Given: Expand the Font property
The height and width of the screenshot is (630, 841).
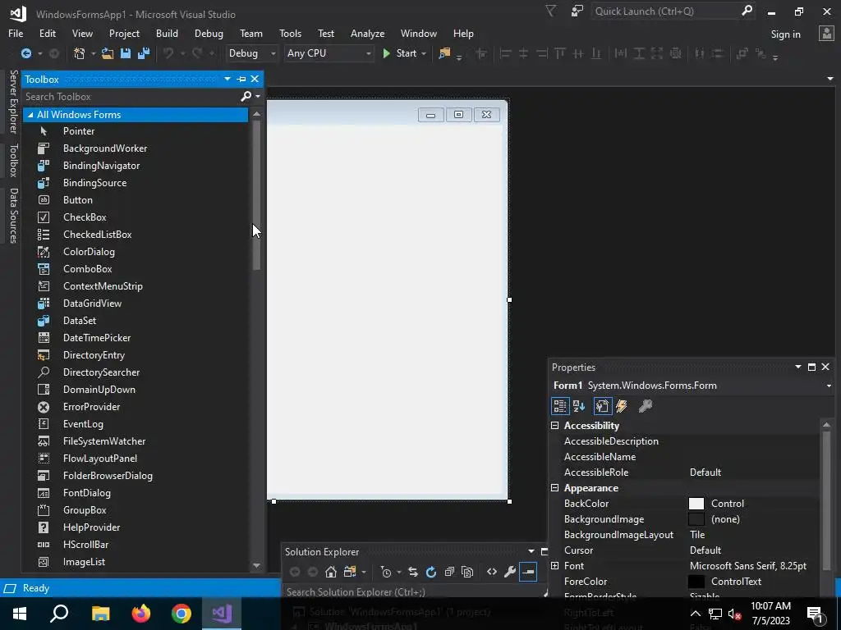Looking at the screenshot, I should 554,566.
